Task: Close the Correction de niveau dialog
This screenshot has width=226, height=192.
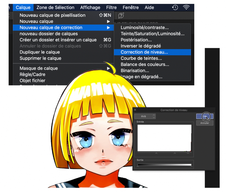Action: [x=135, y=110]
